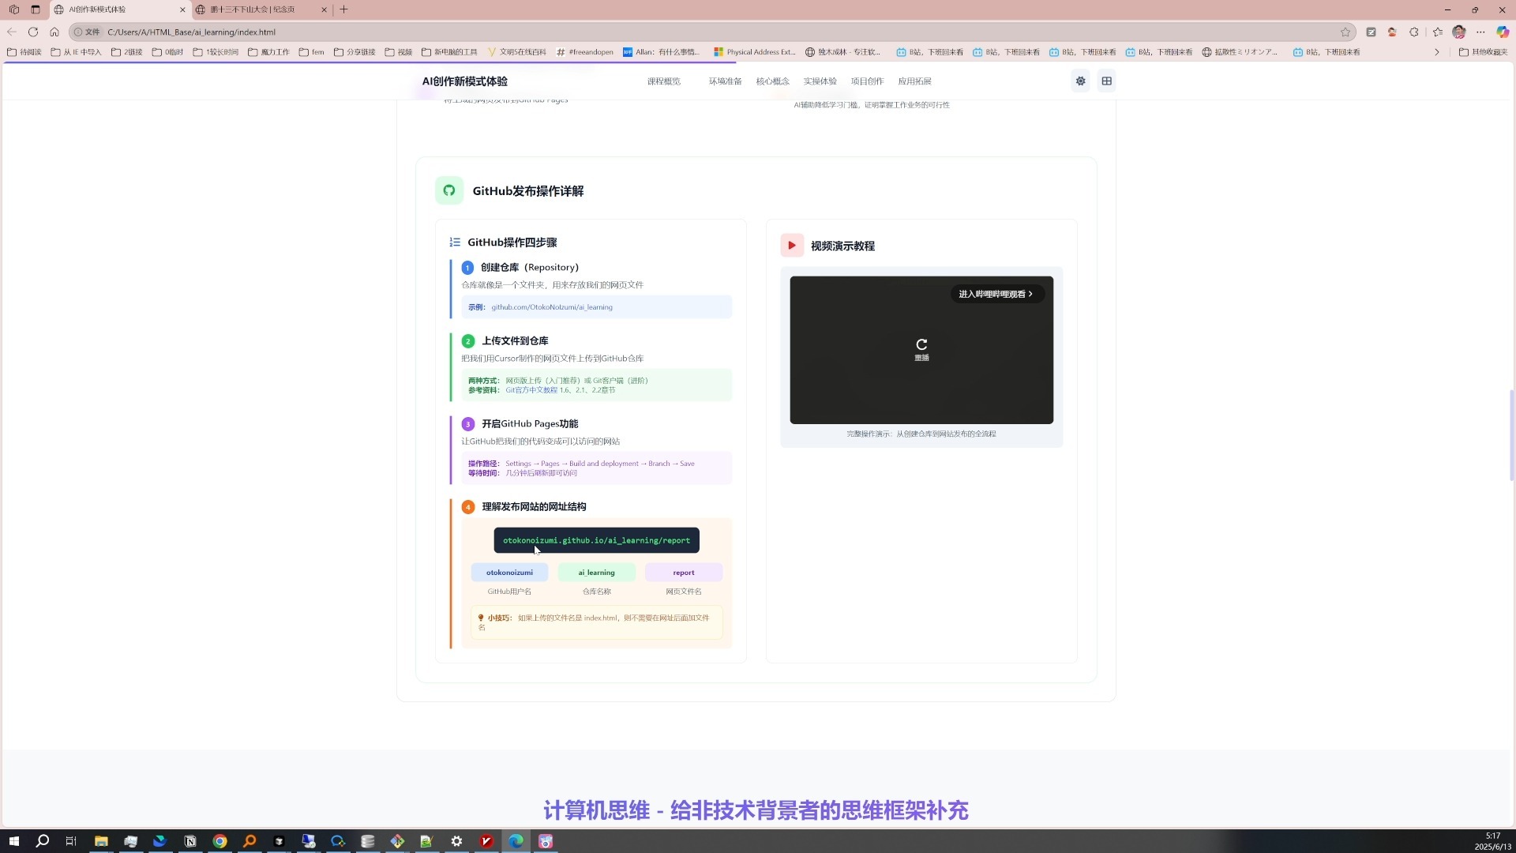The image size is (1516, 853).
Task: Click the replay icon in the video player
Action: coord(921,344)
